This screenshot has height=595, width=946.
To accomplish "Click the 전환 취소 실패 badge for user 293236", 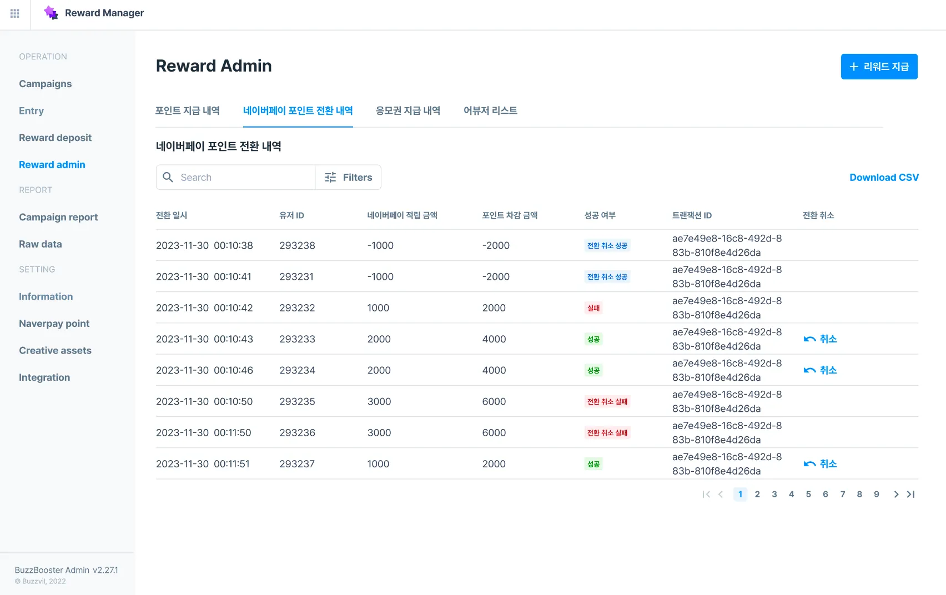I will pos(607,432).
